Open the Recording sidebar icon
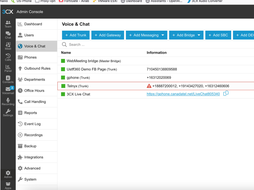The image size is (254, 190). [x=8, y=102]
